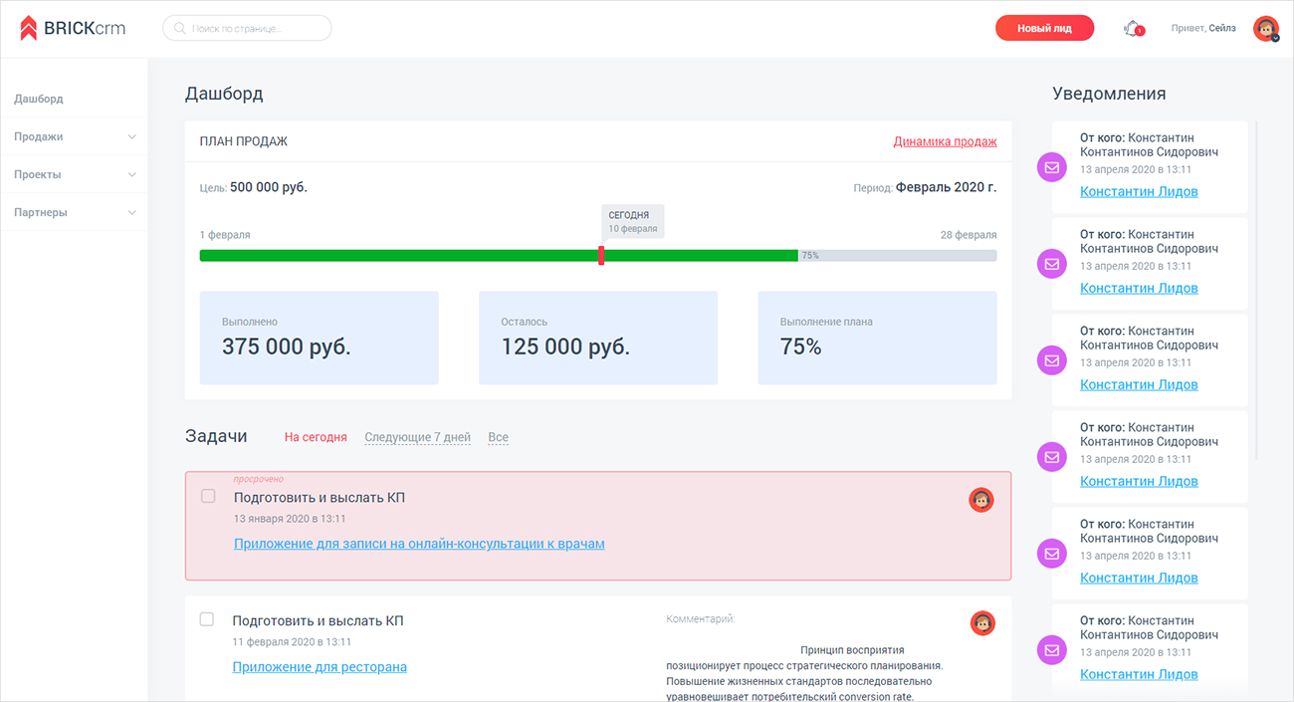Click the 13 января 2020 в 13:11 date
The height and width of the screenshot is (702, 1294).
click(x=290, y=519)
